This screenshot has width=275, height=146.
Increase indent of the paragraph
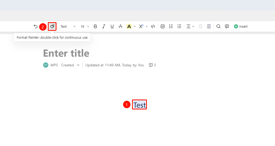tap(209, 26)
